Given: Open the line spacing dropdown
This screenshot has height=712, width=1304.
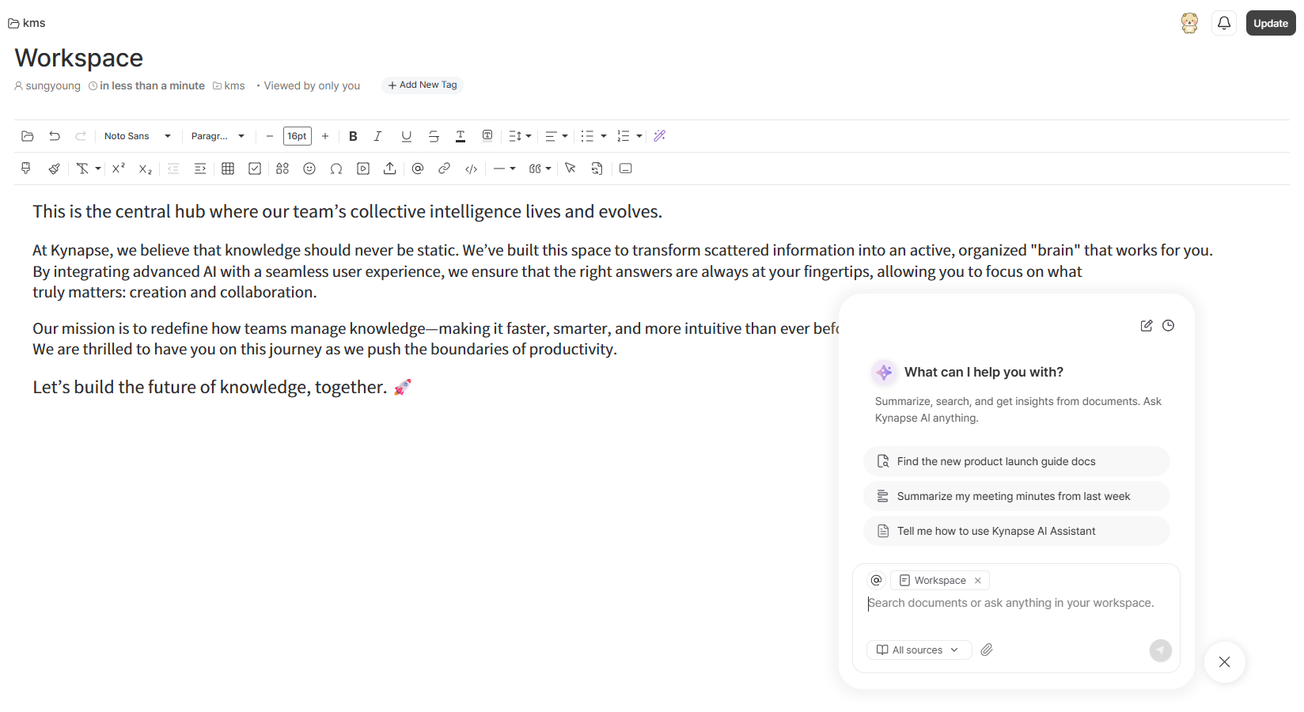Looking at the screenshot, I should tap(520, 136).
